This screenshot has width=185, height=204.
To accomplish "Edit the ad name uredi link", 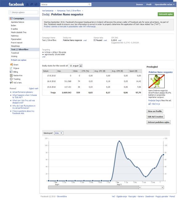I will click(85, 40).
